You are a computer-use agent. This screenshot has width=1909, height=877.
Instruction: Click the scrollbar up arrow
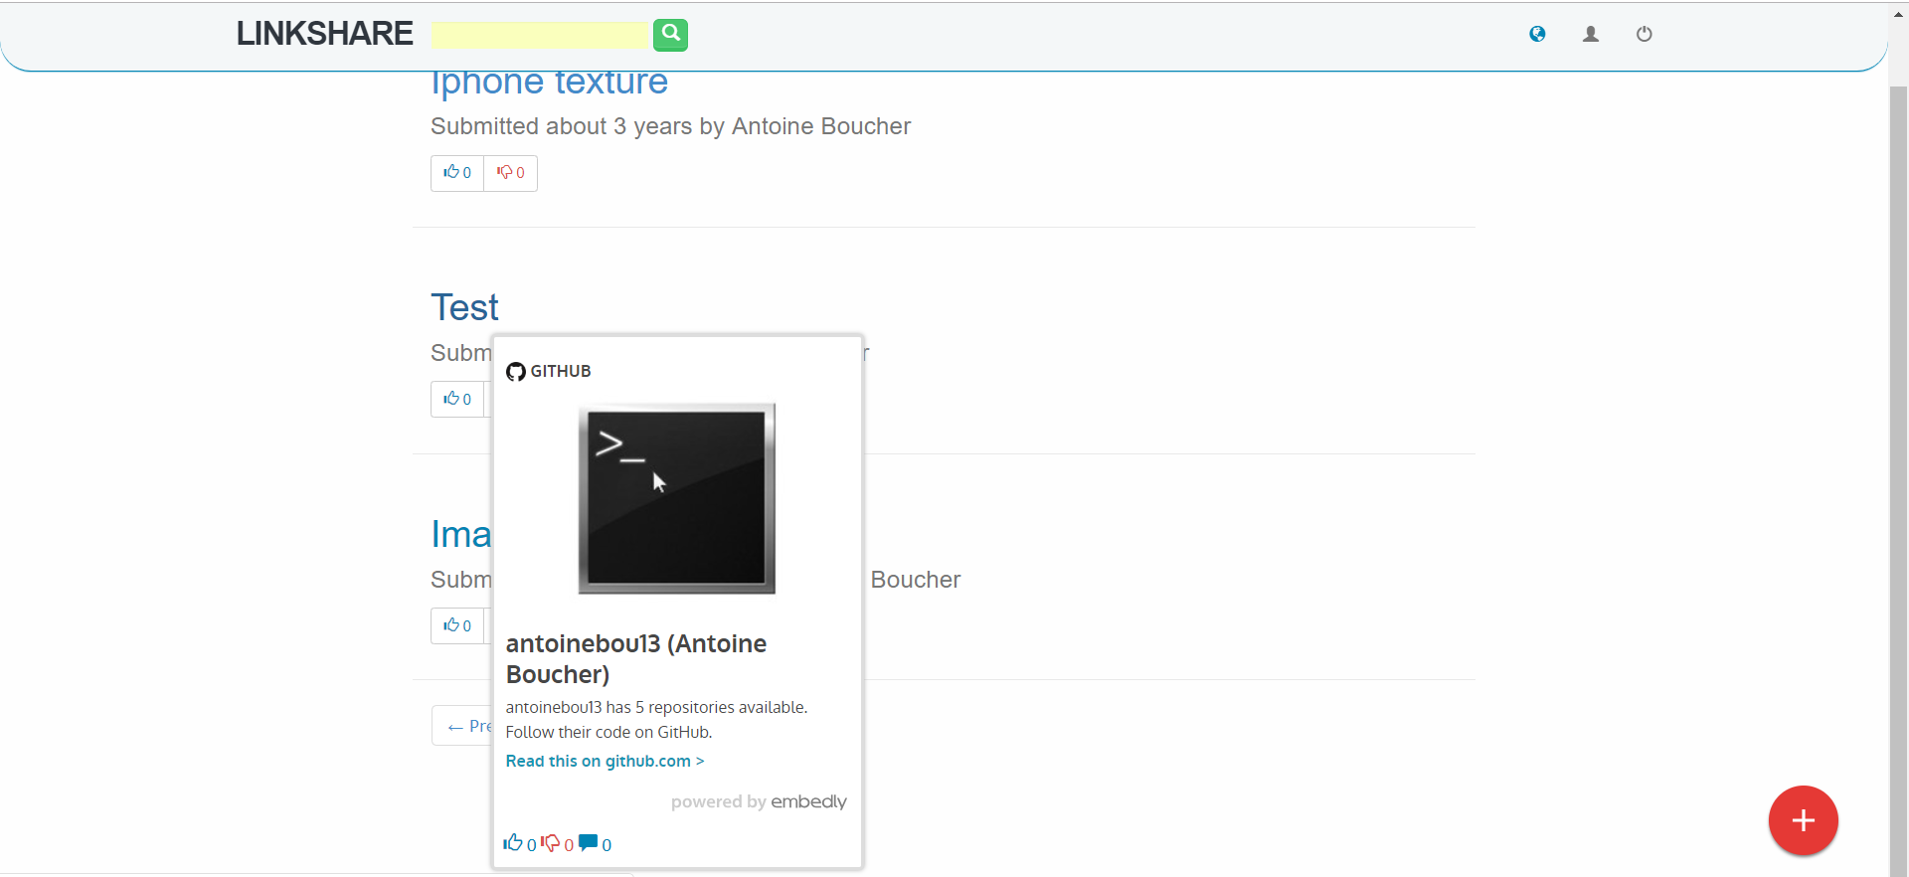point(1898,14)
